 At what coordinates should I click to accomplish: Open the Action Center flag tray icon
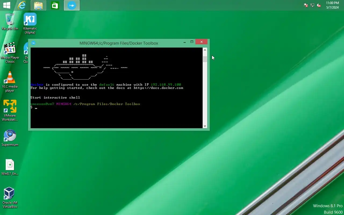pyautogui.click(x=306, y=5)
